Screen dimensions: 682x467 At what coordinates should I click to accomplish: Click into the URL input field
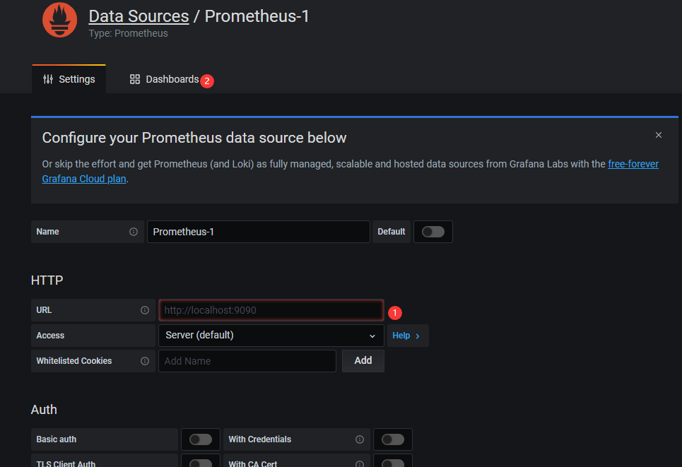point(271,310)
